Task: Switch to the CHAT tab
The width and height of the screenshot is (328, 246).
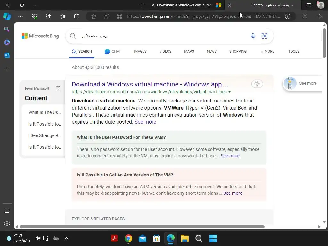Action: pos(113,52)
